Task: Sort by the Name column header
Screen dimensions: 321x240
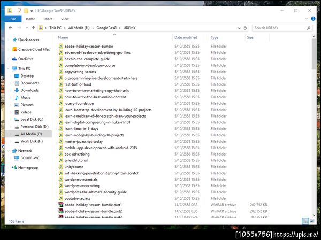Action: click(x=63, y=37)
